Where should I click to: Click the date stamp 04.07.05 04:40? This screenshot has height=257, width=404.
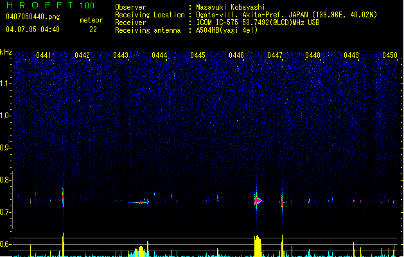coord(33,30)
